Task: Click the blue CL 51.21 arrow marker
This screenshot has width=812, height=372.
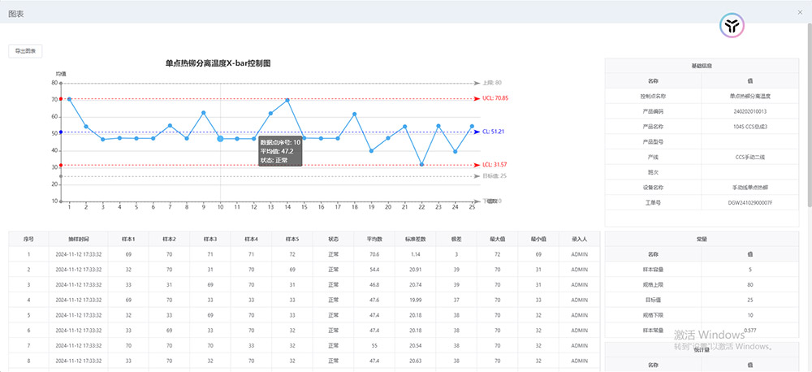Action: (x=477, y=132)
